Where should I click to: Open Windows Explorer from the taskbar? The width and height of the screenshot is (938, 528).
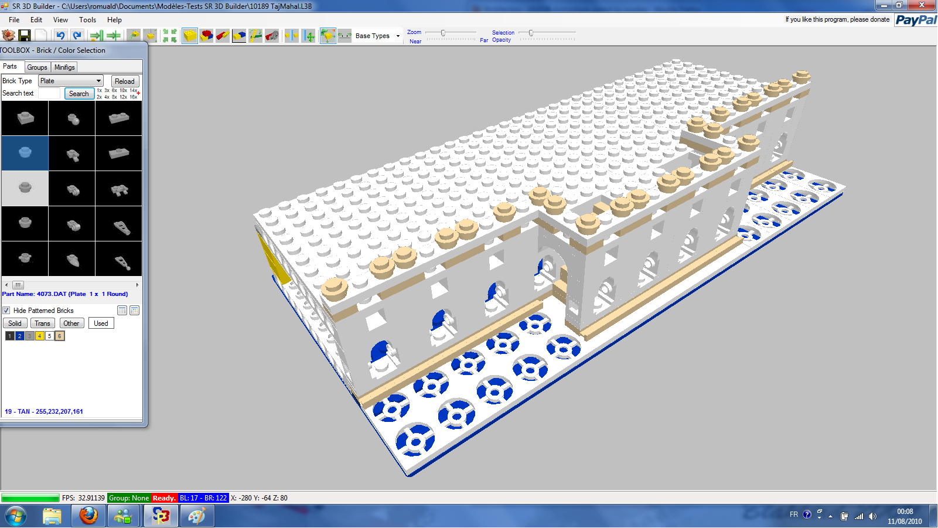[52, 516]
